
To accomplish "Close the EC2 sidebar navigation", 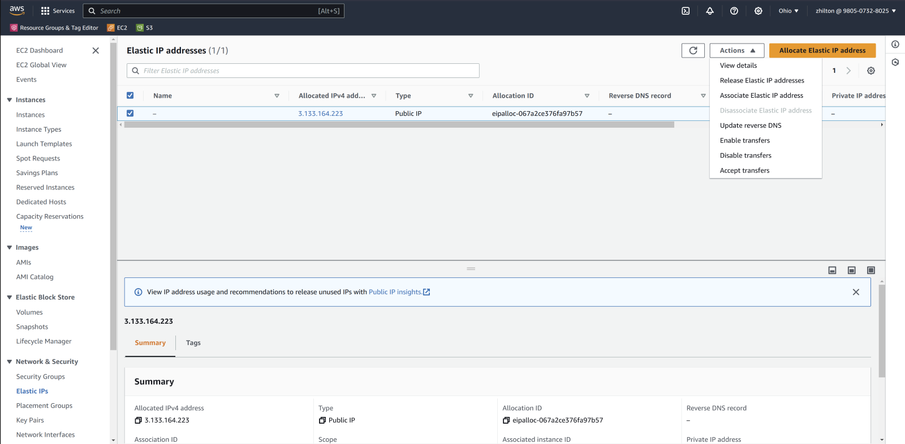I will [96, 50].
